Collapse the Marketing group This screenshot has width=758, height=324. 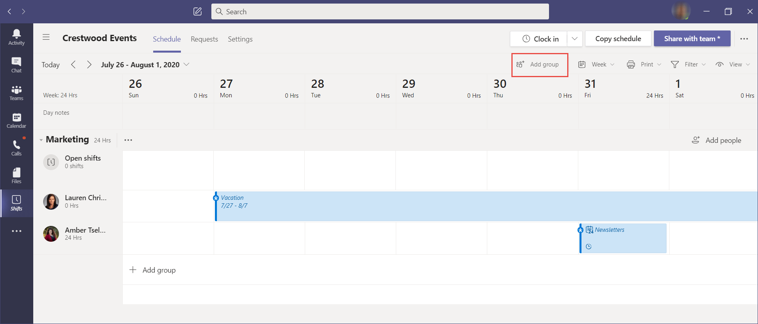pos(41,140)
